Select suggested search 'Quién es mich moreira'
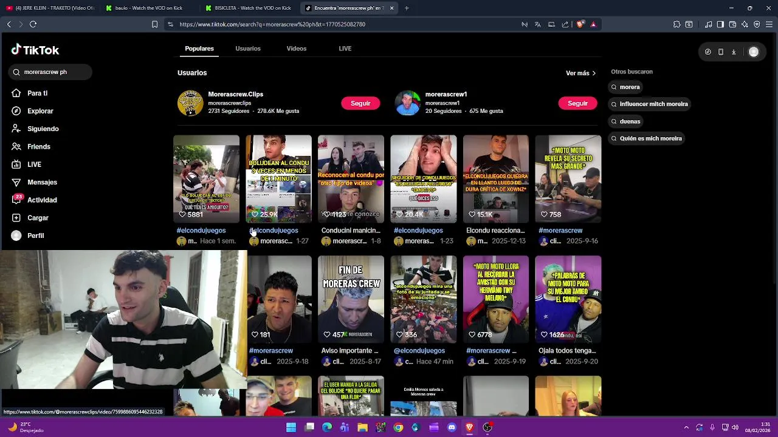This screenshot has height=437, width=778. (647, 138)
